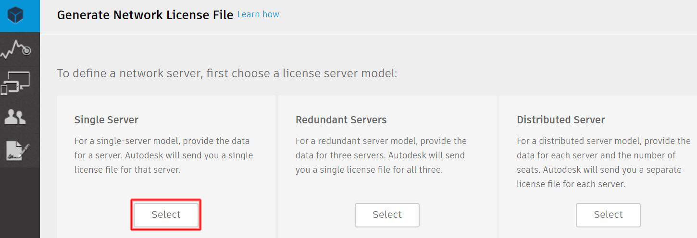The image size is (697, 238).
Task: Choose Select under Redundant Servers
Action: pyautogui.click(x=387, y=215)
